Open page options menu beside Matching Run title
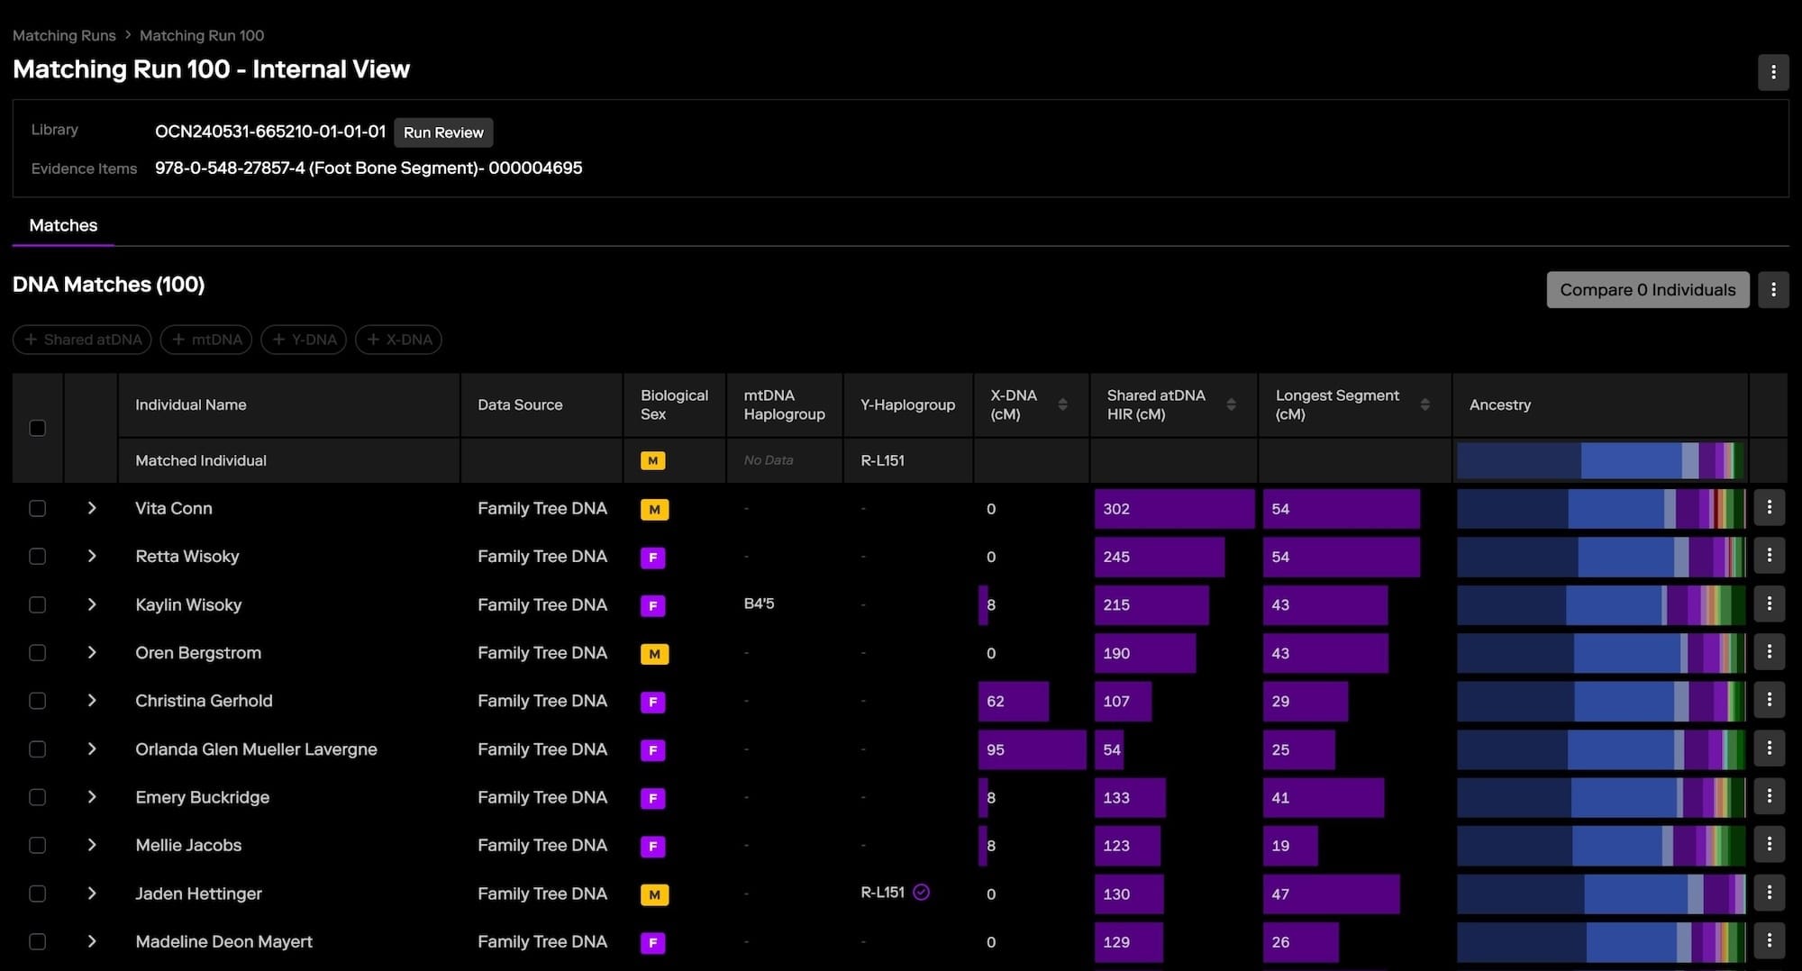Image resolution: width=1802 pixels, height=971 pixels. pos(1772,72)
